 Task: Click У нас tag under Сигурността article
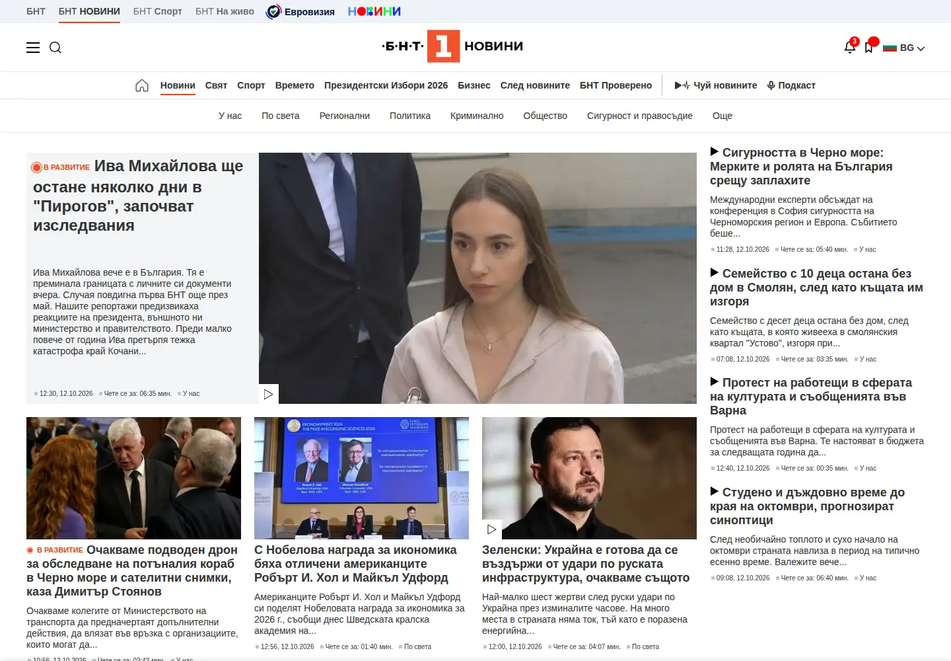pos(868,250)
